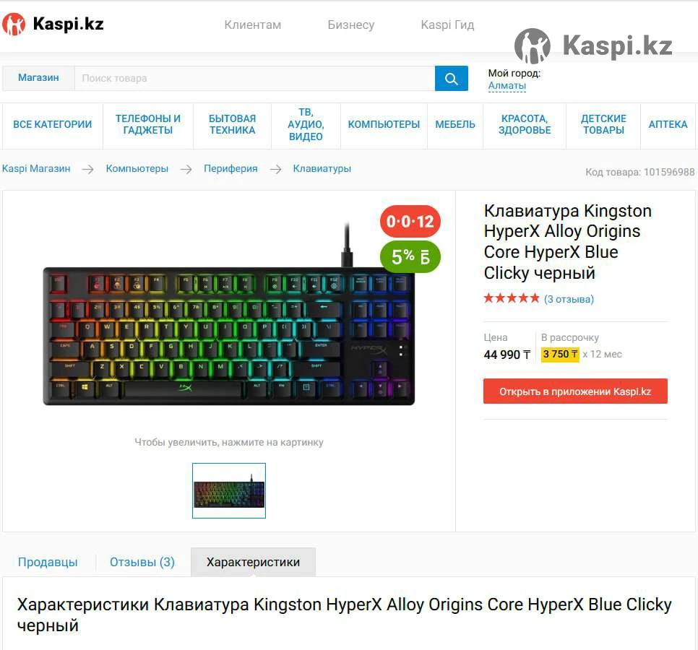698x650 pixels.
Task: Switch to the Продавцы tab
Action: pos(48,562)
